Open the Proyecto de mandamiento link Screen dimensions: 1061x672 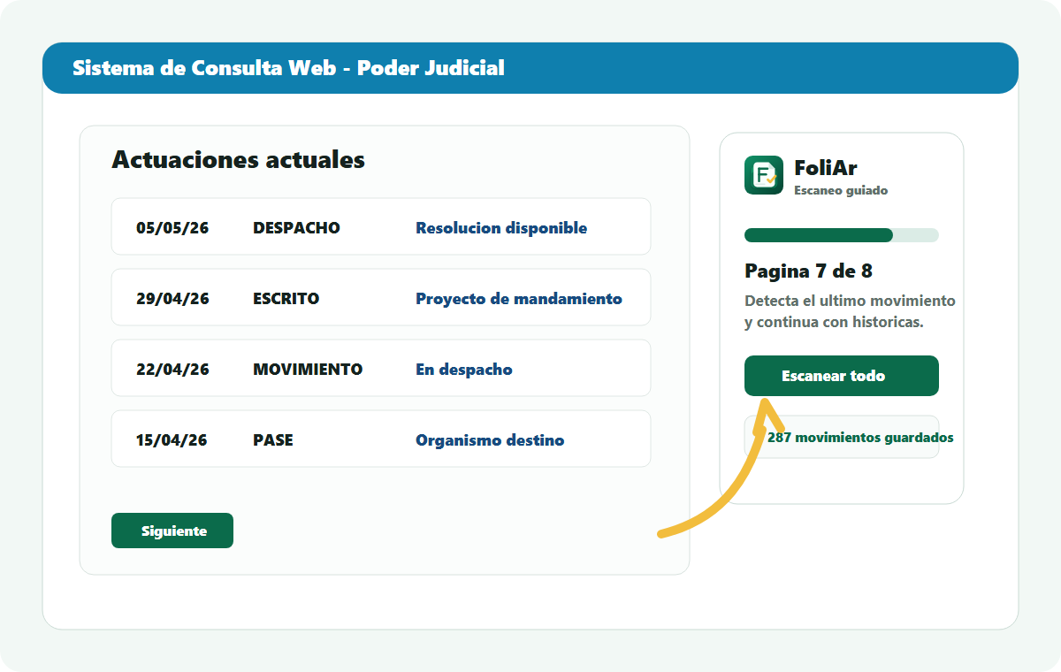tap(519, 299)
